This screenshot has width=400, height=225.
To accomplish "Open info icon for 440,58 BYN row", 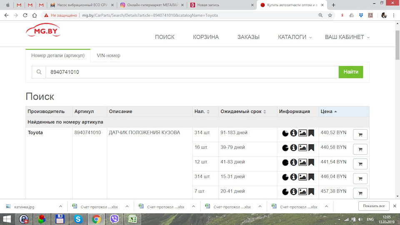I will [x=294, y=147].
